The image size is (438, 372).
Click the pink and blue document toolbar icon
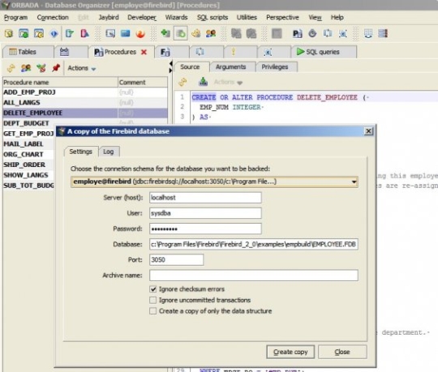click(x=84, y=34)
